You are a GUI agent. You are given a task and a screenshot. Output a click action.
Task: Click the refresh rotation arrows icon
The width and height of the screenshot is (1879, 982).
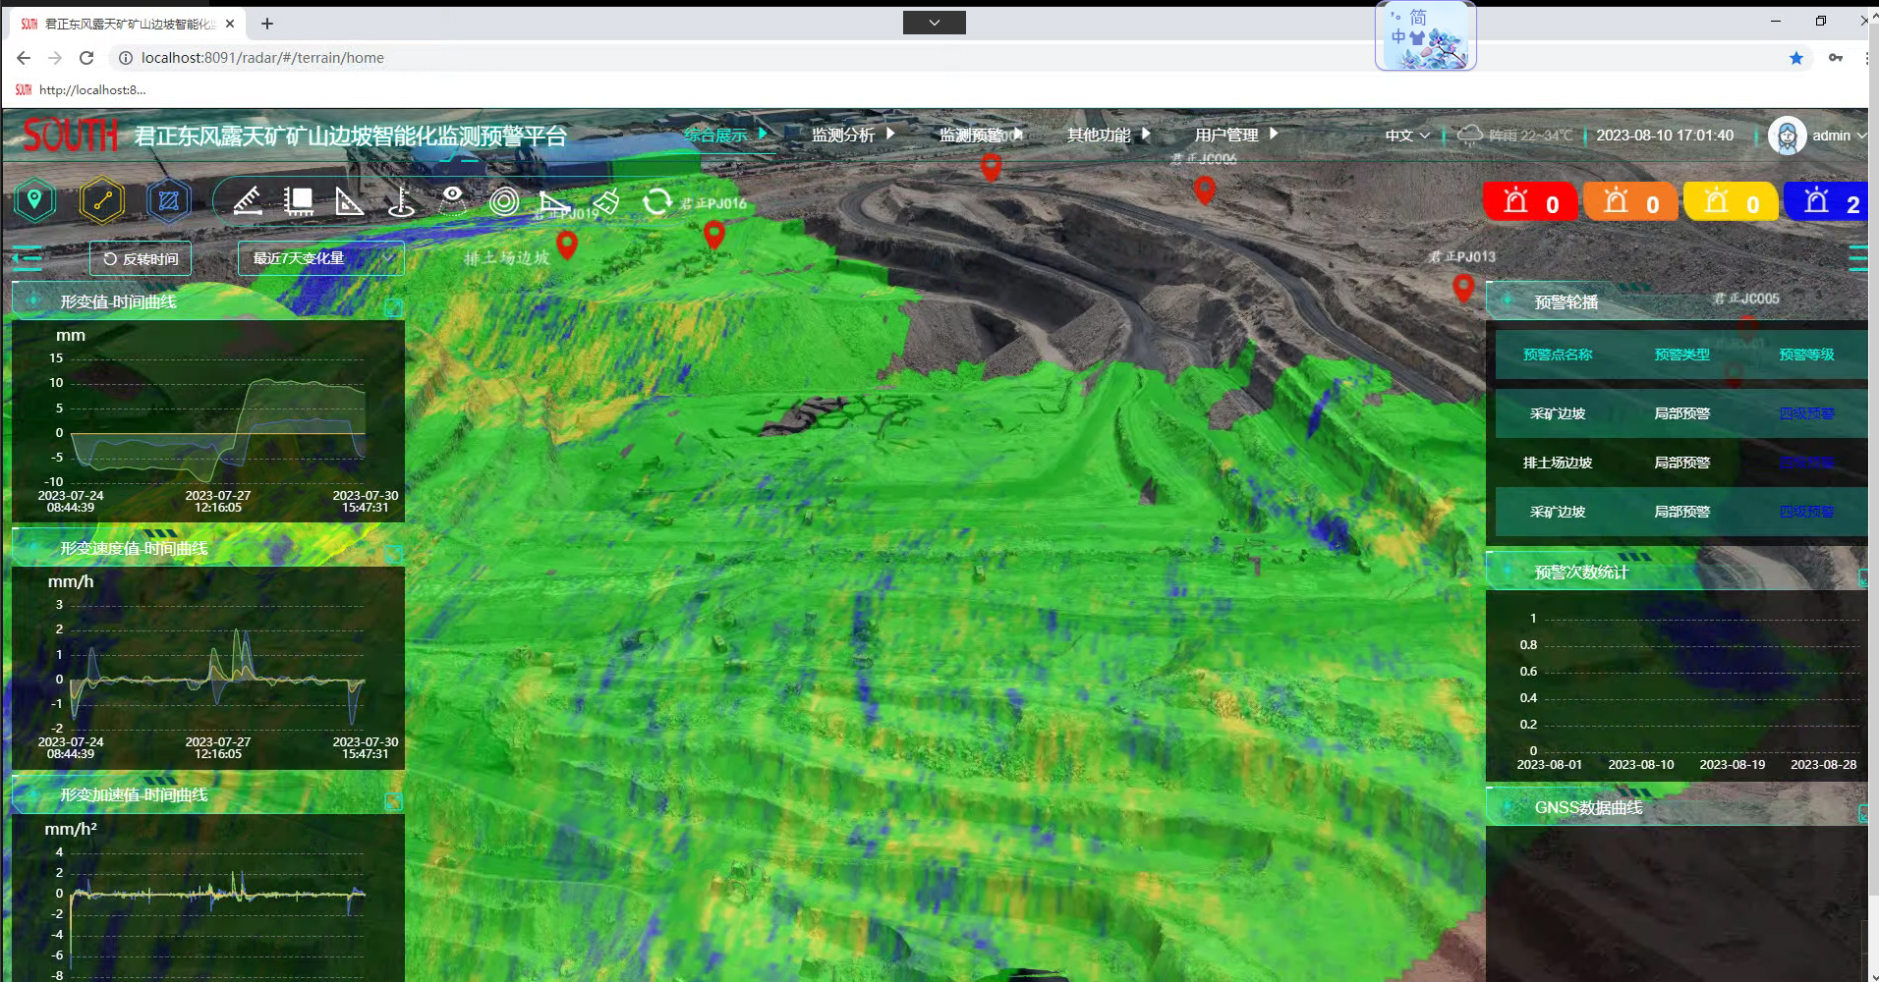[x=655, y=202]
